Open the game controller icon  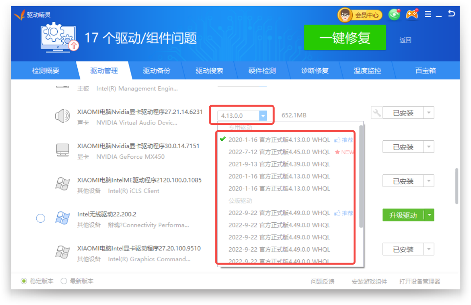point(412,14)
